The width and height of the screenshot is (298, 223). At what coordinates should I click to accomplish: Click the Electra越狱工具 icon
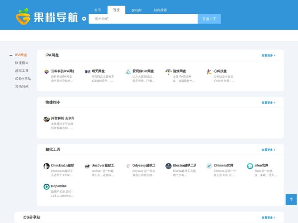[x=169, y=166]
